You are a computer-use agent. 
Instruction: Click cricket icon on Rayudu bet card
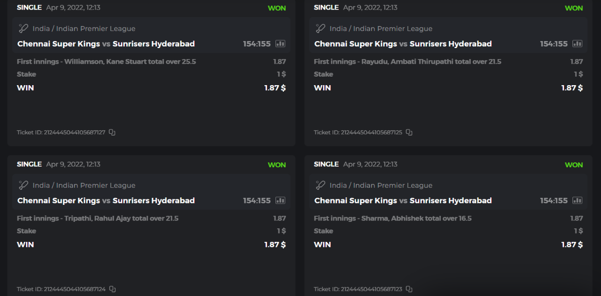point(321,29)
